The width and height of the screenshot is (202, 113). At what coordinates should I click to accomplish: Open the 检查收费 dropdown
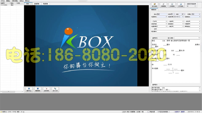tap(166, 27)
